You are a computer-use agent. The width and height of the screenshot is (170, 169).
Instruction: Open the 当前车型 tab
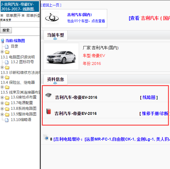pos(55,36)
